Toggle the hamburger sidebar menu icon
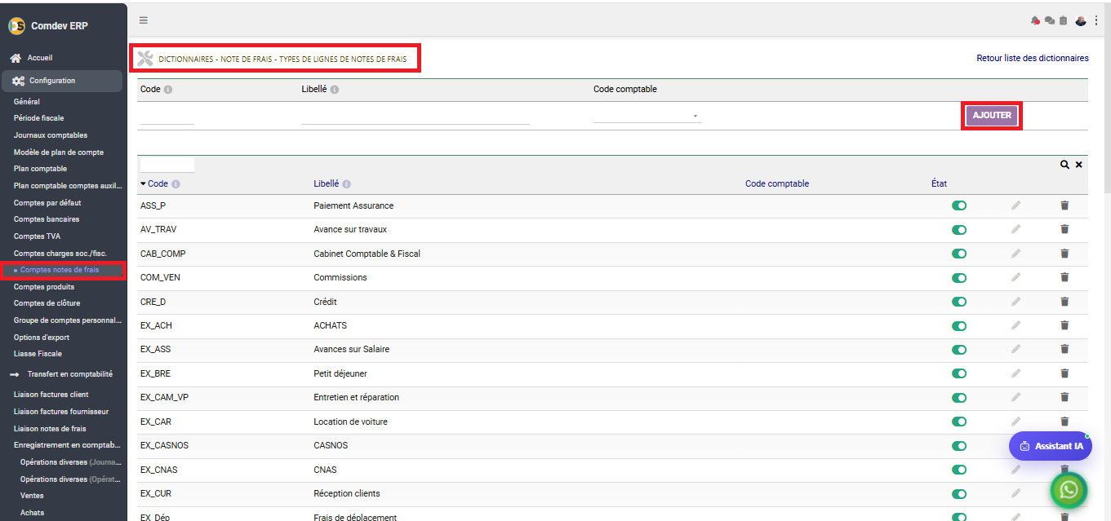This screenshot has height=521, width=1111. (x=144, y=20)
